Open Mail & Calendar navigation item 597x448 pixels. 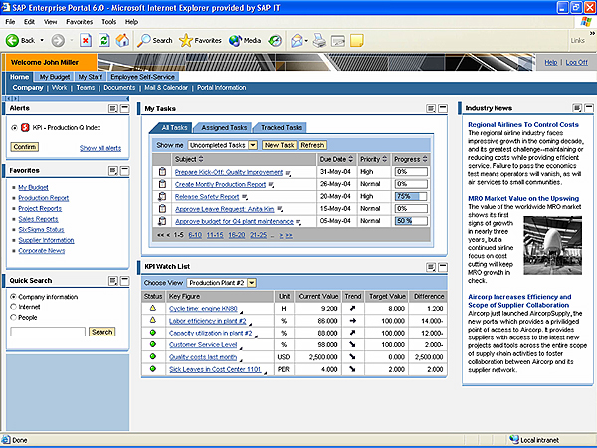click(166, 88)
